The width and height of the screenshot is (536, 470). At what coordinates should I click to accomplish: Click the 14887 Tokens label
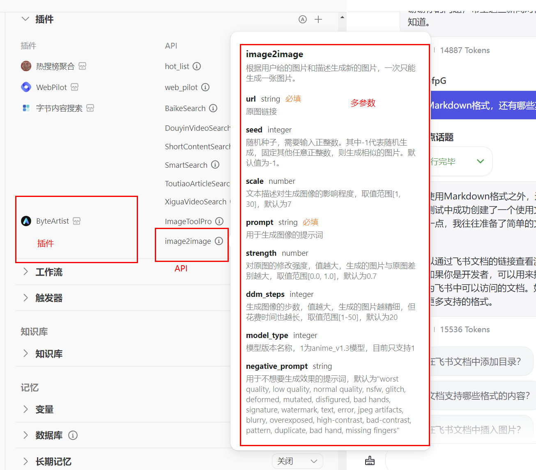tap(465, 50)
